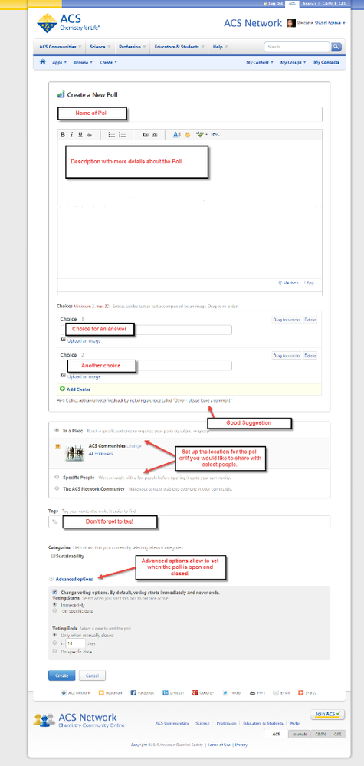Open the Create dropdown in navigation bar
This screenshot has width=364, height=766.
108,63
